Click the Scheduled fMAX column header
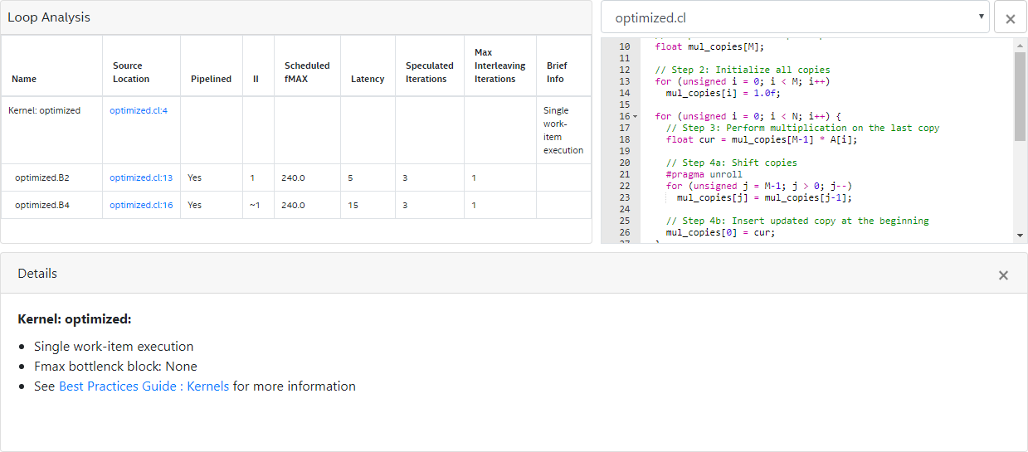This screenshot has width=1028, height=452. point(306,72)
